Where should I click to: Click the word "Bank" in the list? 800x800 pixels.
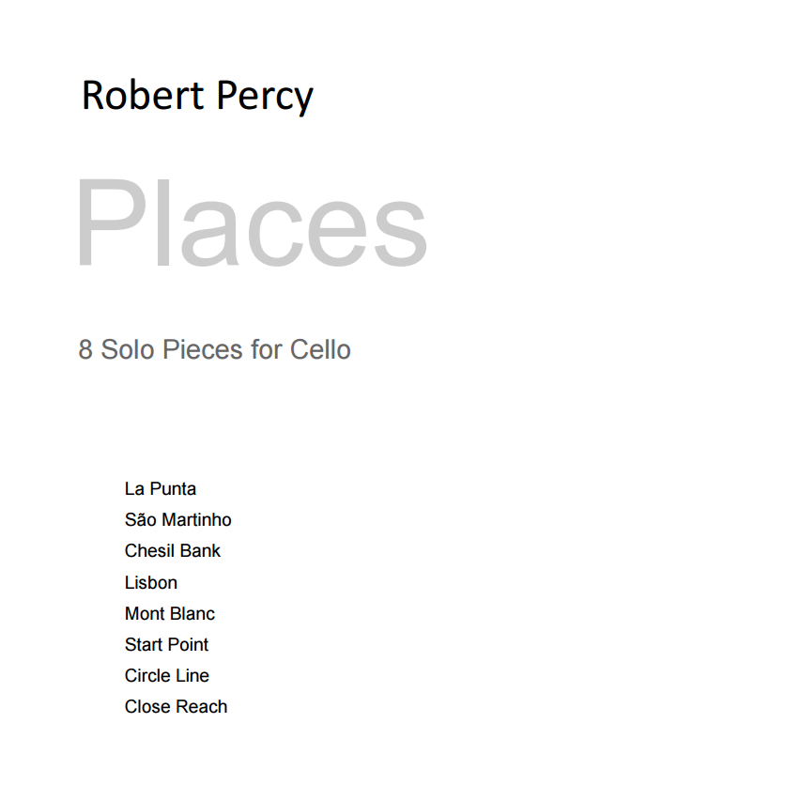(200, 551)
